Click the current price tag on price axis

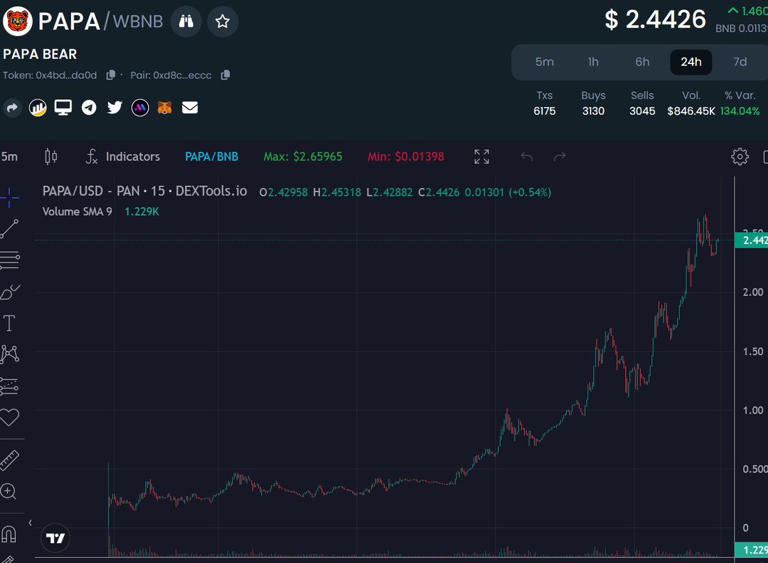pos(751,241)
